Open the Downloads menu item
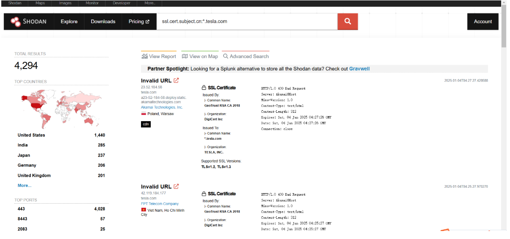Image resolution: width=510 pixels, height=239 pixels. [103, 21]
